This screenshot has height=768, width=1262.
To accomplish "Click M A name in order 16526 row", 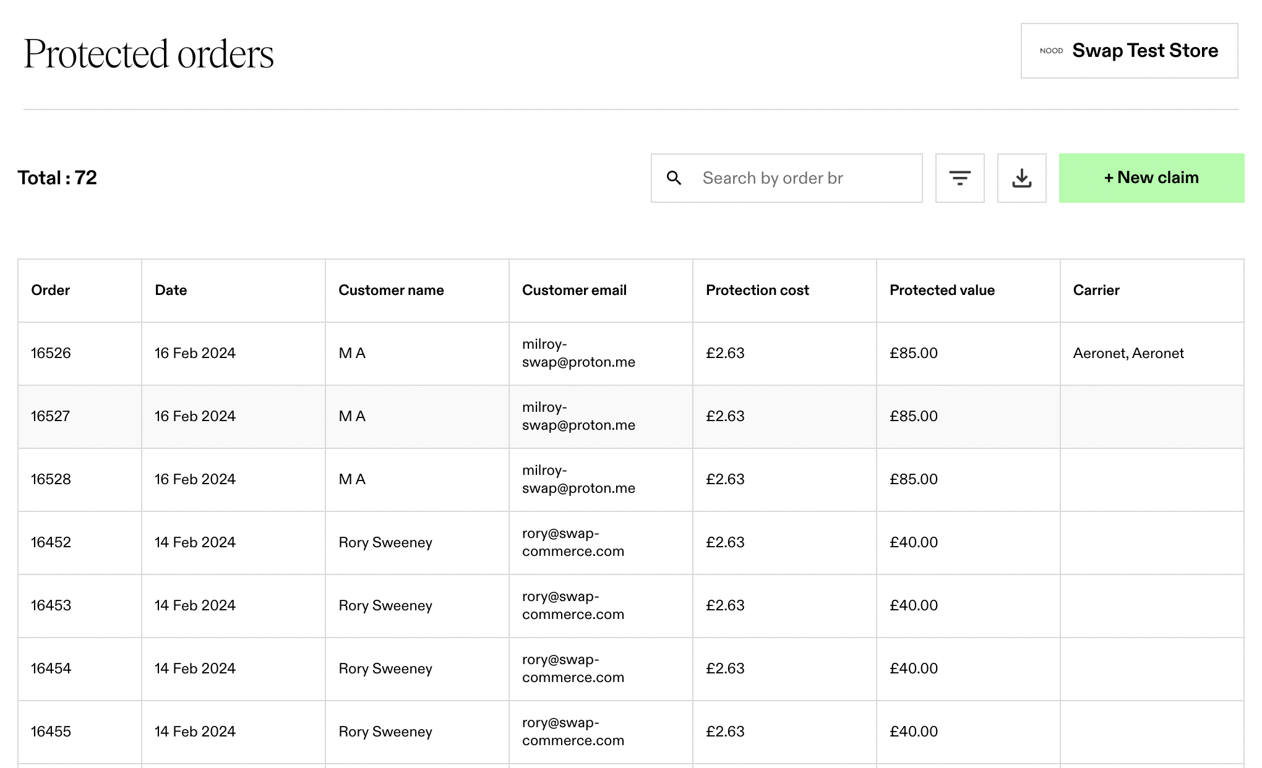I will pos(352,353).
